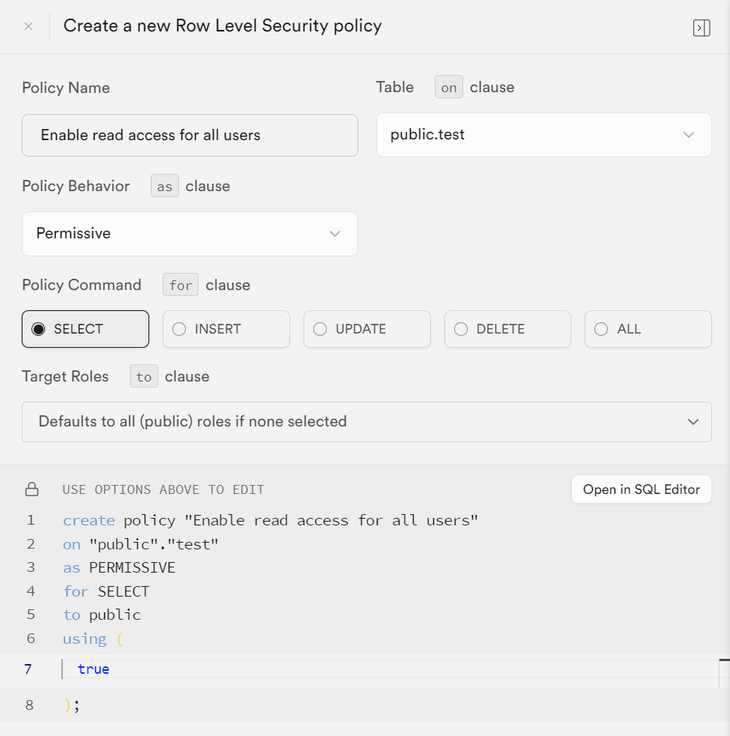
Task: Click the 'on' clause badge
Action: [449, 87]
